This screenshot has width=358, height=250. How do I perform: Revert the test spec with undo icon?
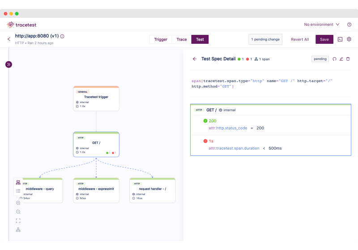334,59
